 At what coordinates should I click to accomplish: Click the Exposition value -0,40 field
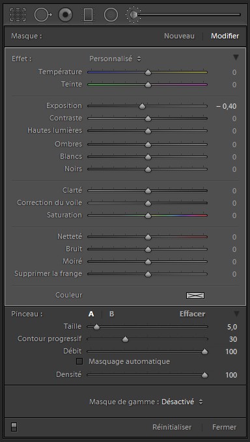point(227,107)
